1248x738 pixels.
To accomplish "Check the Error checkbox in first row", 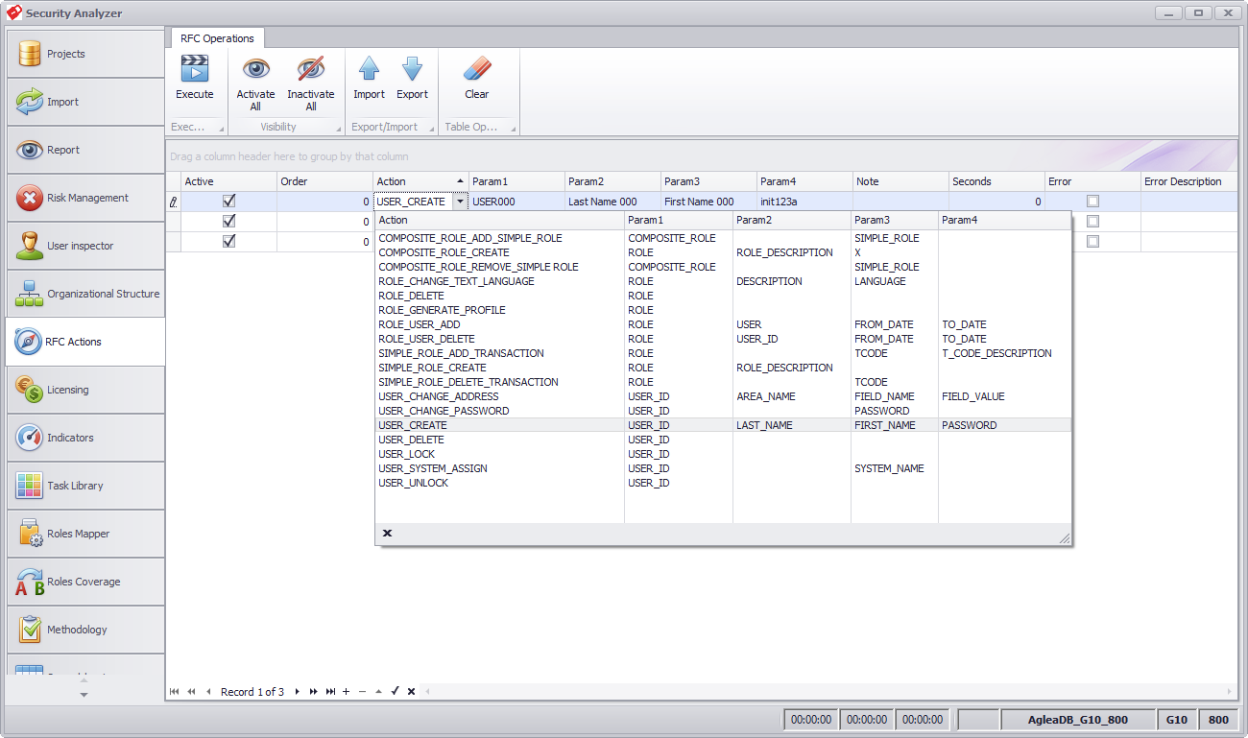I will tap(1092, 202).
